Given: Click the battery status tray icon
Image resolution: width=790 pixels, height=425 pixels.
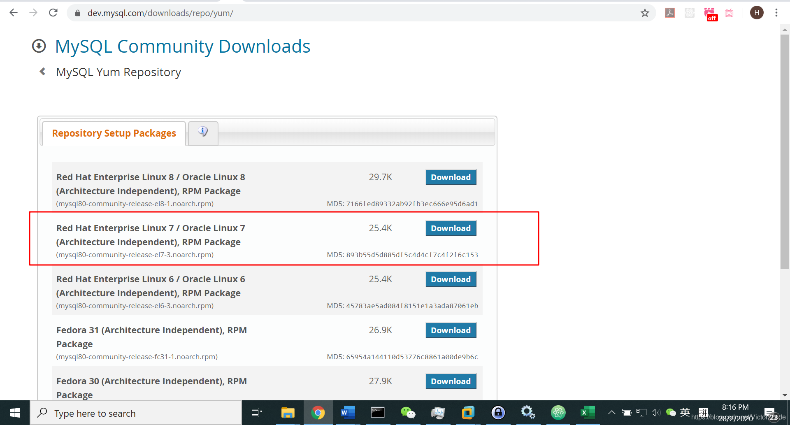Looking at the screenshot, I should [x=627, y=413].
